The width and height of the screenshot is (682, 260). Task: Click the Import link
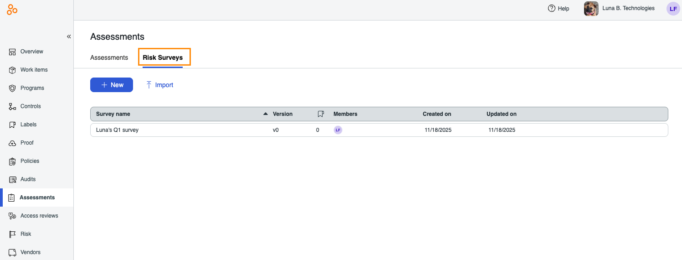tap(159, 85)
